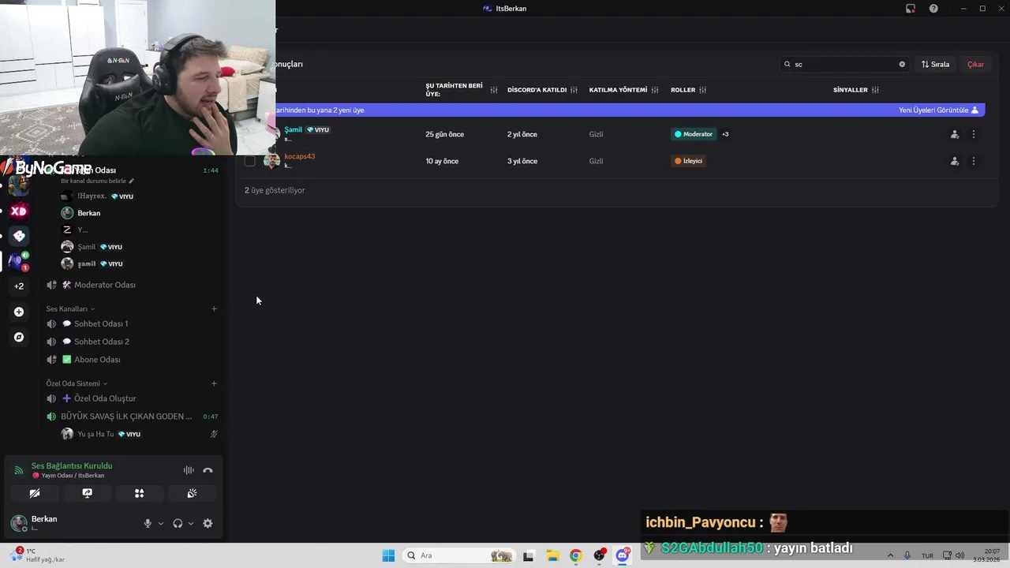Click the İzleyici role tag
Image resolution: width=1010 pixels, height=568 pixels.
pos(688,161)
